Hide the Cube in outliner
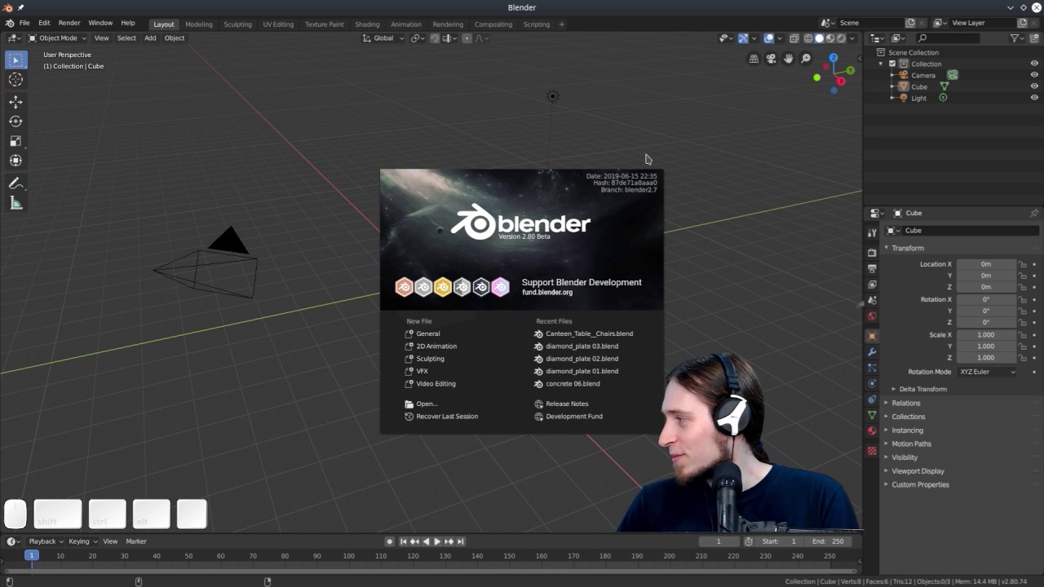This screenshot has height=587, width=1044. point(1034,86)
